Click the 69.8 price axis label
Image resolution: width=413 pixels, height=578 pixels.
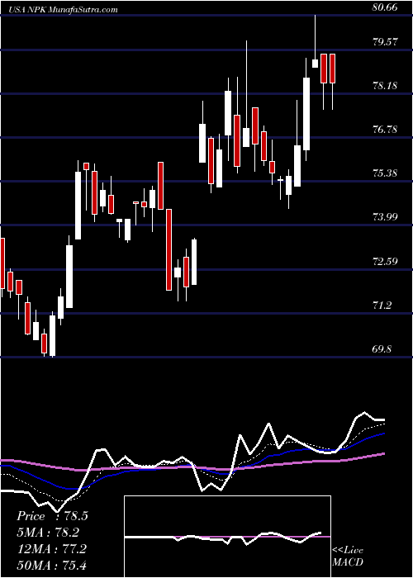tap(382, 349)
